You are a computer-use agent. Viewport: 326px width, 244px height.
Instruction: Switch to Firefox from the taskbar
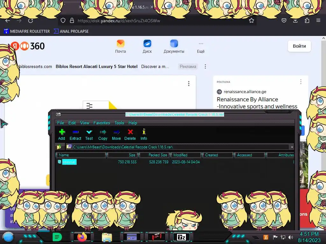[x=82, y=237]
